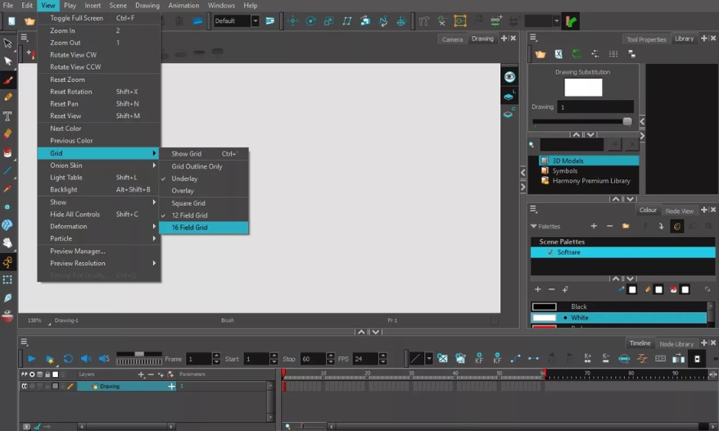Click the Drawing substitution name field
Screen dimensions: 719x431
coord(595,107)
